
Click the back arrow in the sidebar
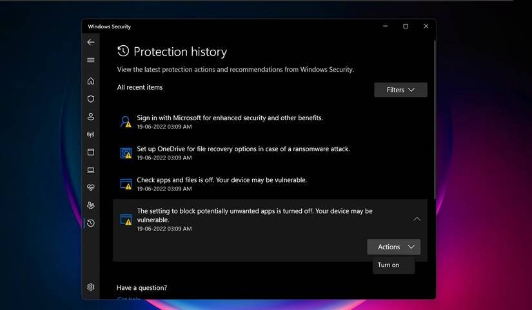coord(91,42)
